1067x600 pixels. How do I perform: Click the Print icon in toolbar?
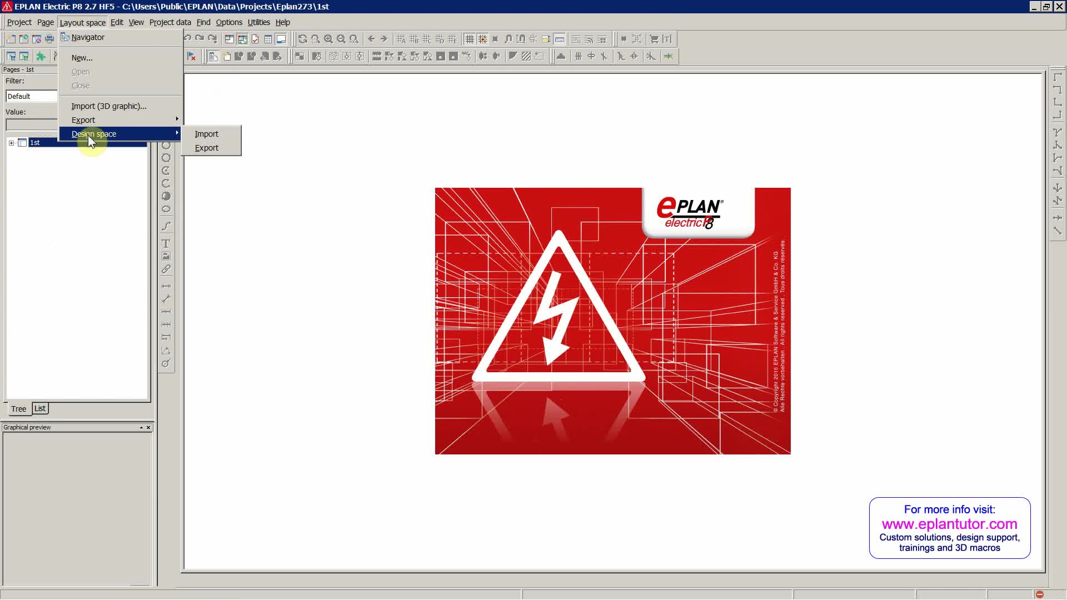pos(49,39)
